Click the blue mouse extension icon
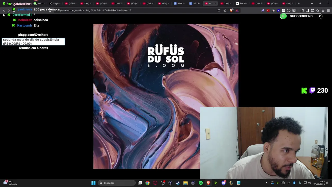Screen dimensions: 332x187 [x=278, y=10]
